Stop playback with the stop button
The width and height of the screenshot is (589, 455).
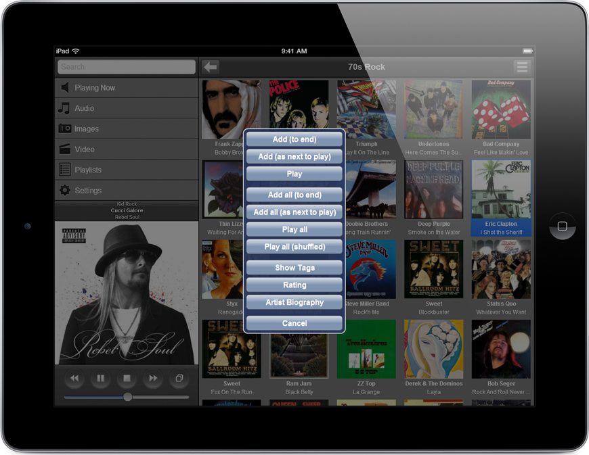127,378
